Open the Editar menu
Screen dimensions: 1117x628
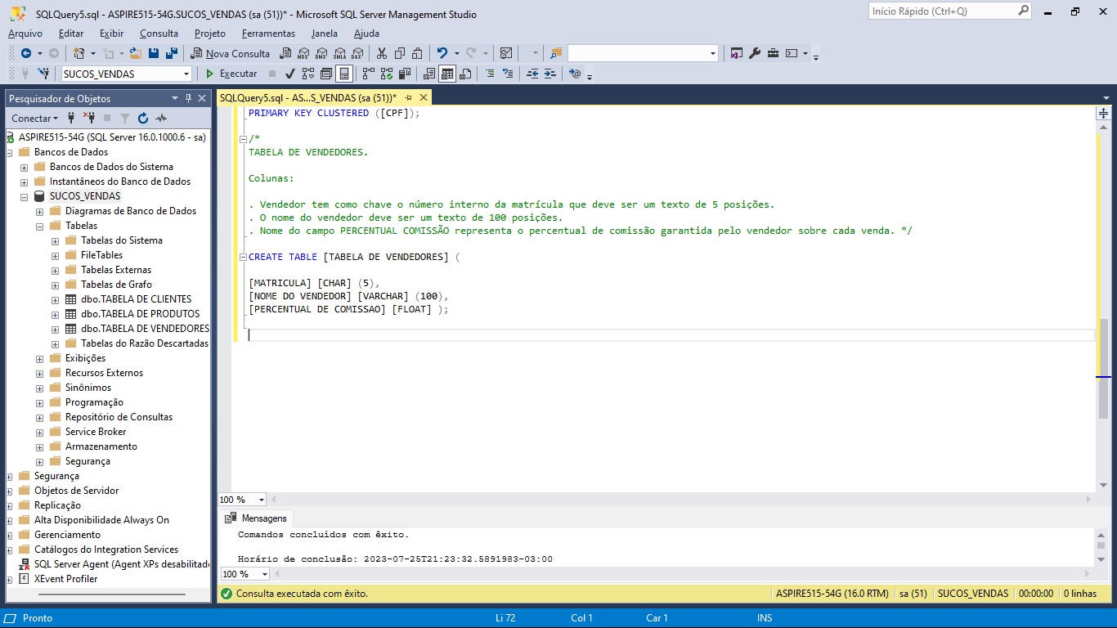[x=71, y=34]
